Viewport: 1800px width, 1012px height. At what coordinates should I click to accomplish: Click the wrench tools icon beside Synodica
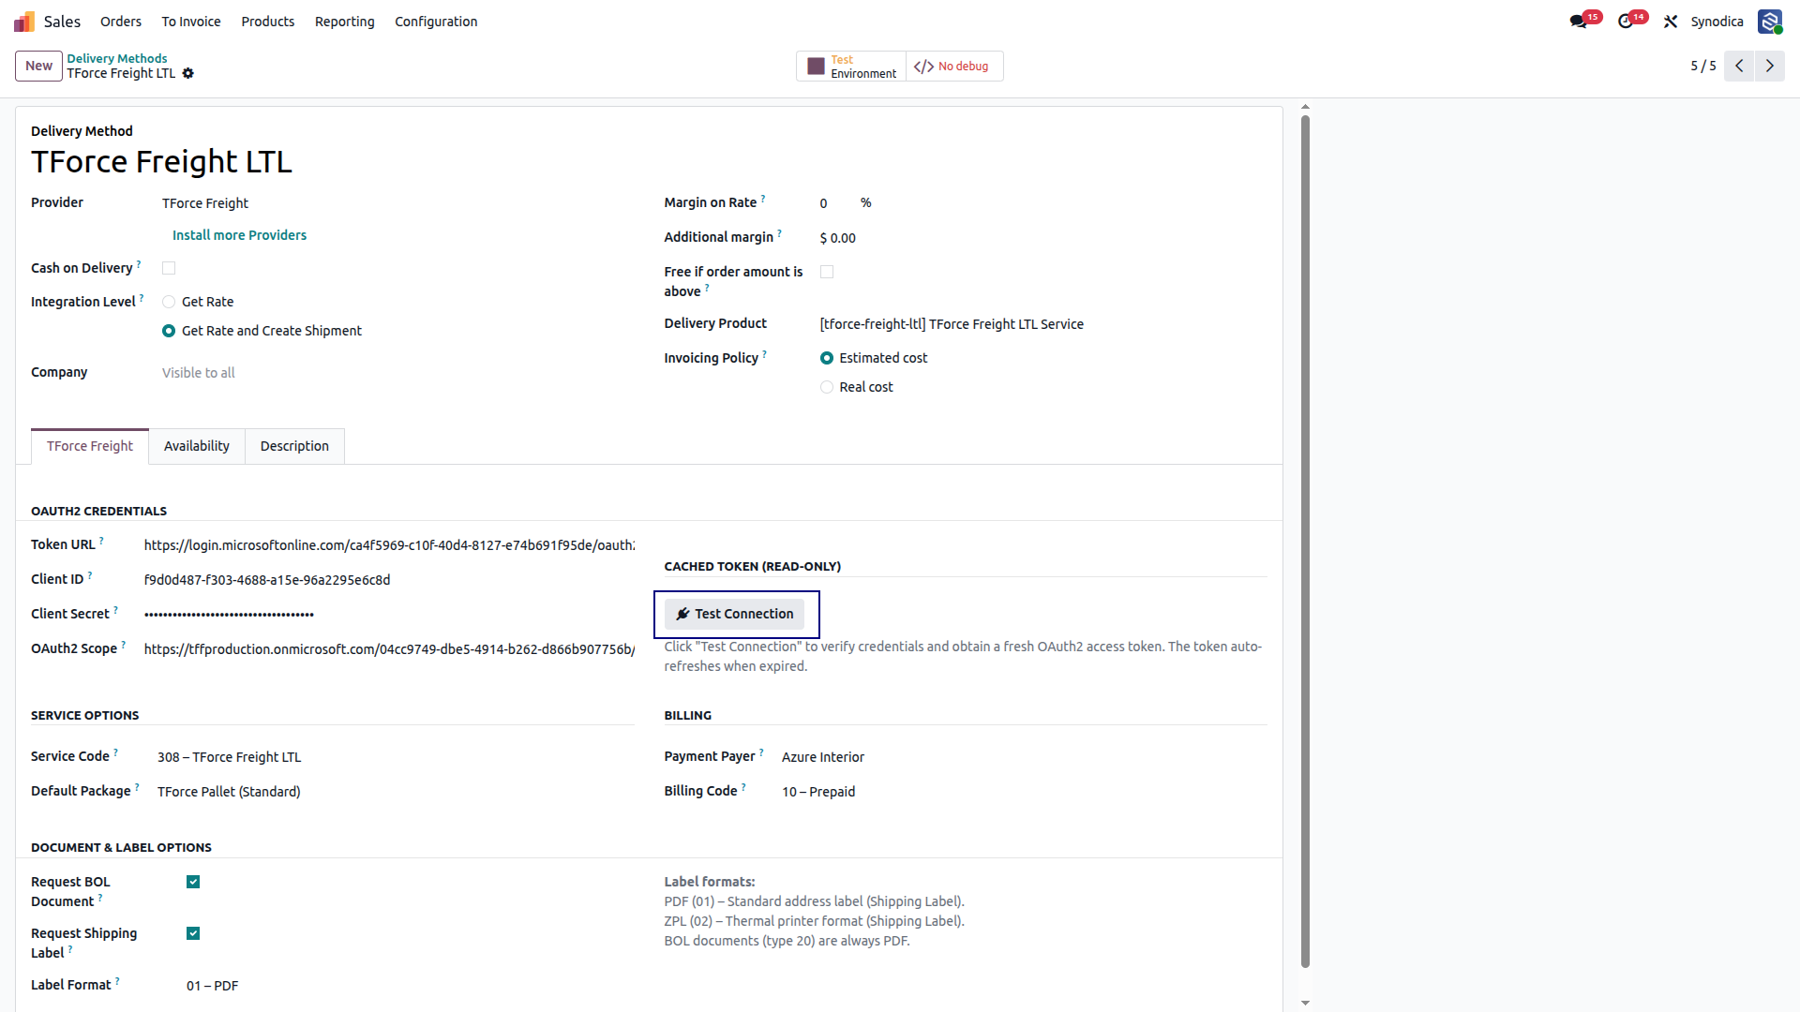point(1671,21)
